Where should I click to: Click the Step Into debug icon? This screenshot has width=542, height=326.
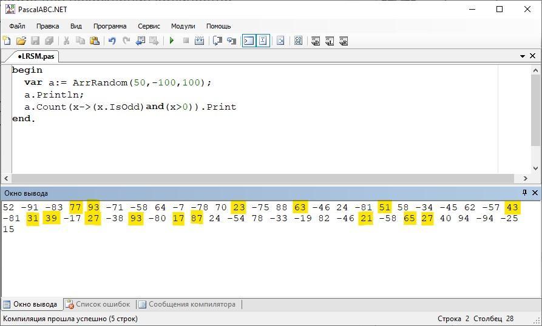[232, 41]
